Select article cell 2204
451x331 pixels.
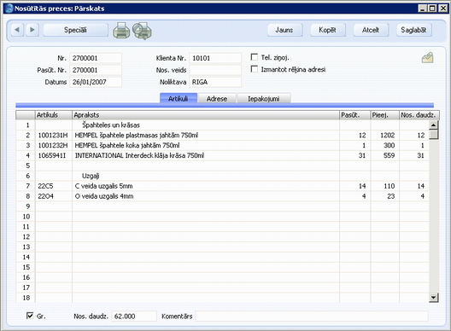coord(53,196)
